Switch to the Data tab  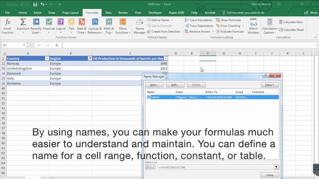pyautogui.click(x=108, y=12)
